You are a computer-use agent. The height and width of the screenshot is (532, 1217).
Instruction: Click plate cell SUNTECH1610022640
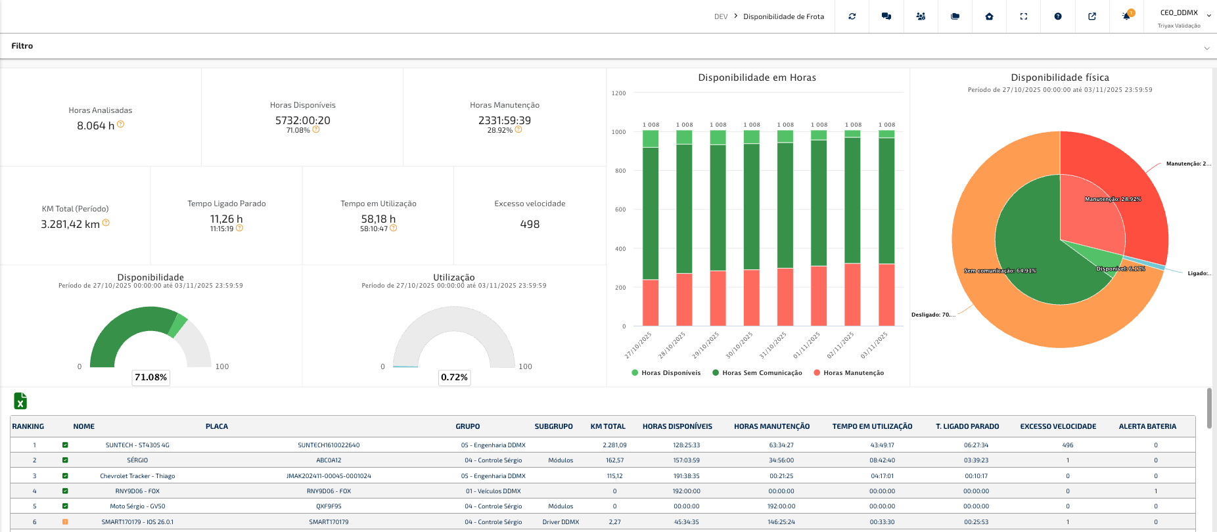[x=329, y=445]
